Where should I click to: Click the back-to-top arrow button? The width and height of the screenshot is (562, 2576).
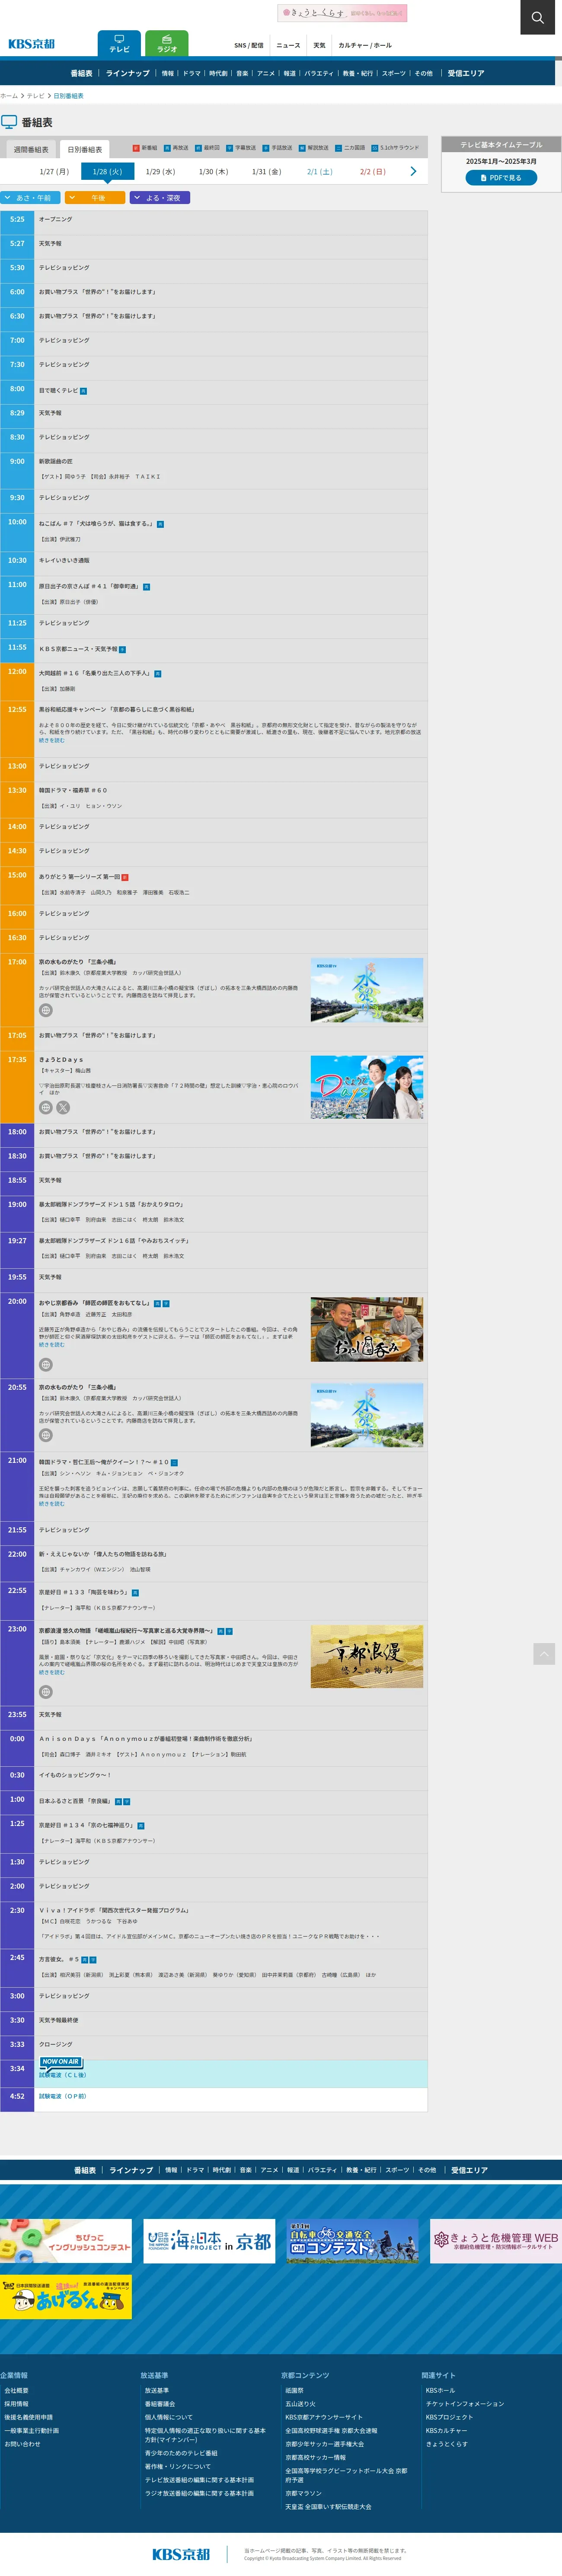click(544, 1654)
